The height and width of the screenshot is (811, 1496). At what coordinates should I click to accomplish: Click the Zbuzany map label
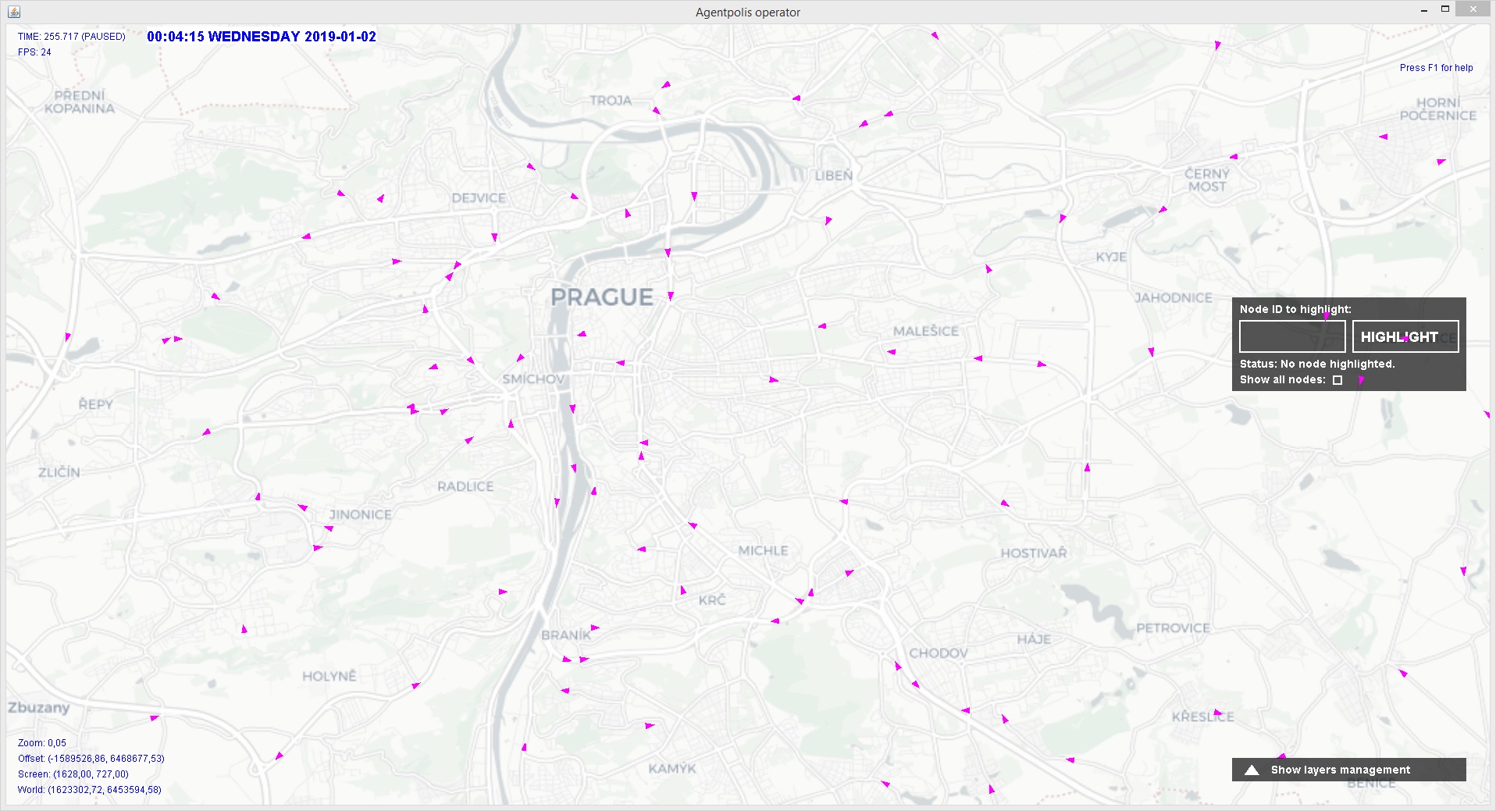click(x=39, y=707)
